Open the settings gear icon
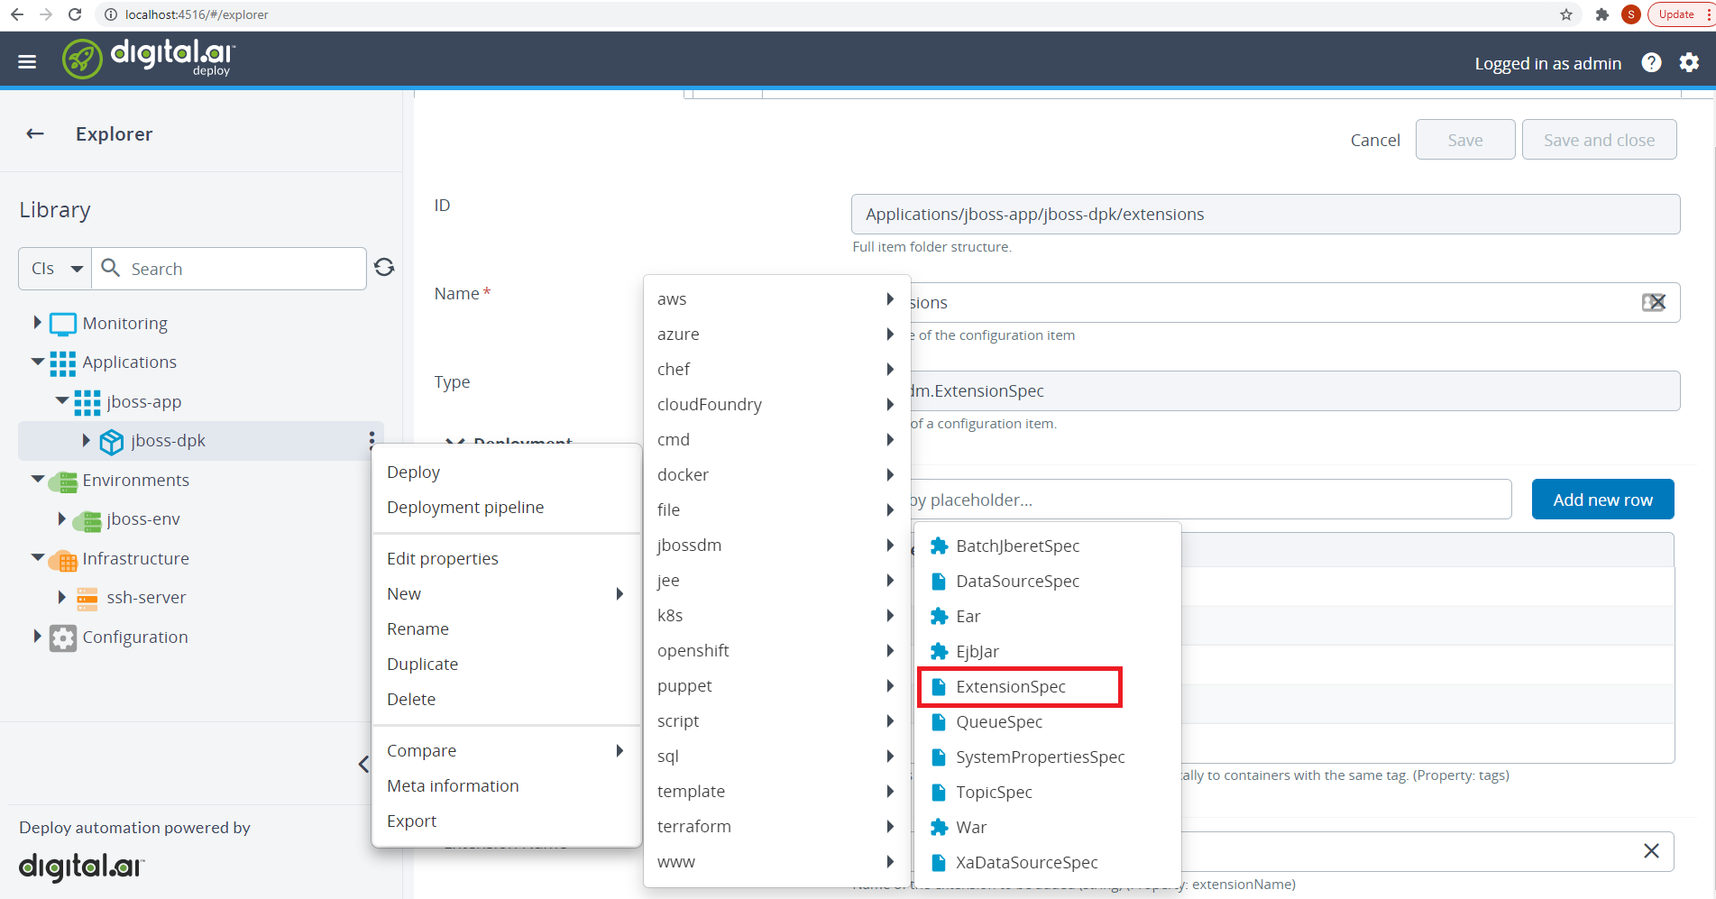 coord(1689,62)
